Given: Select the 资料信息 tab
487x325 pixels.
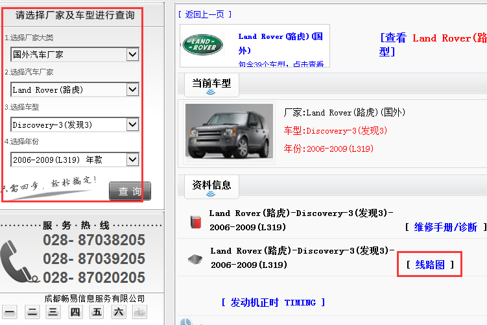Looking at the screenshot, I should [211, 186].
